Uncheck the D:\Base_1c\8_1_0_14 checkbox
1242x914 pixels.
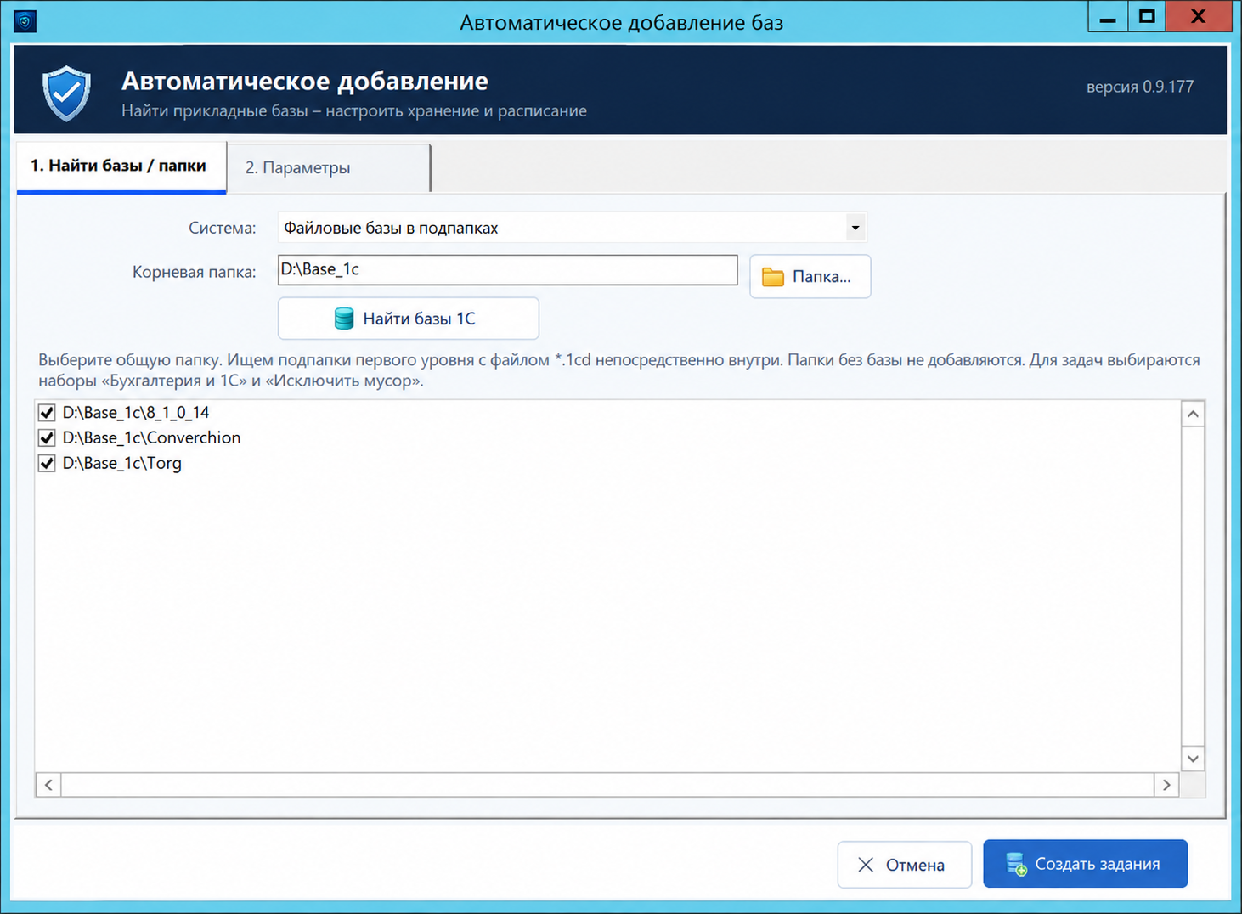pos(47,413)
